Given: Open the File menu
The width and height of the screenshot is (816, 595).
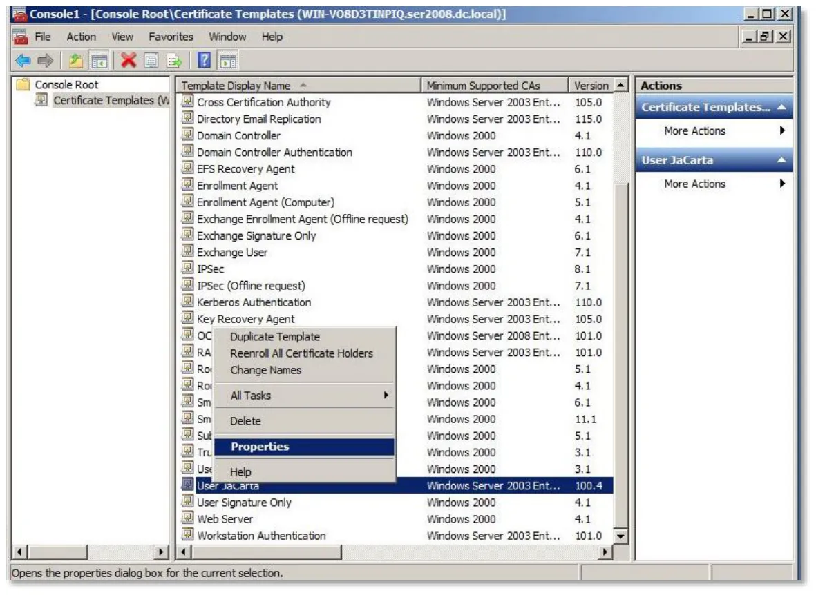Looking at the screenshot, I should (43, 37).
